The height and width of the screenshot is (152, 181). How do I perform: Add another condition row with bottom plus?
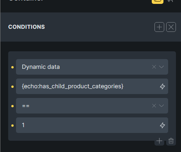pos(159,141)
